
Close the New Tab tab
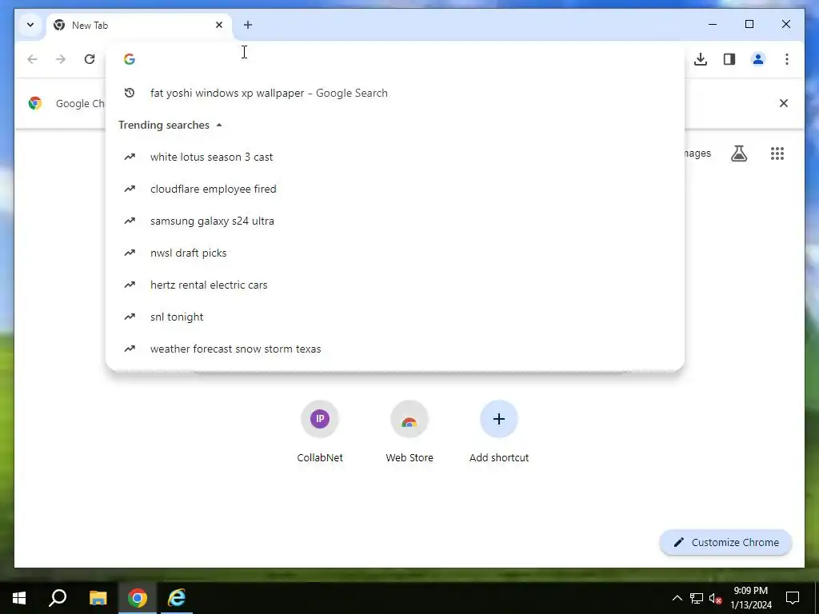pos(219,25)
